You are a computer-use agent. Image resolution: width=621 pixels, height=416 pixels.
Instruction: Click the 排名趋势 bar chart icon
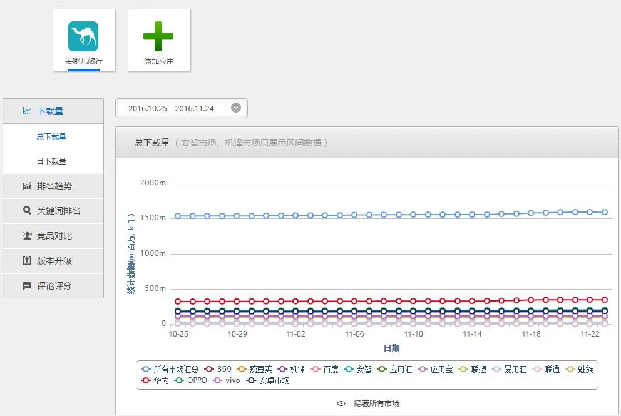(x=27, y=186)
